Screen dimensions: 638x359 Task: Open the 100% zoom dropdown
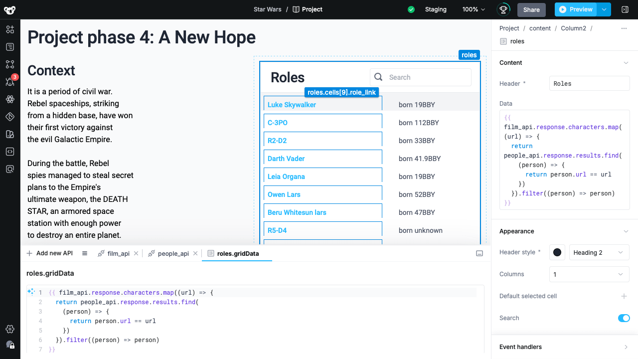[474, 9]
